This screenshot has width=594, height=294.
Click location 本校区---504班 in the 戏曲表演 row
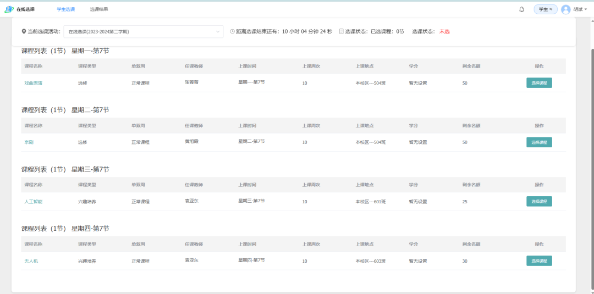tap(371, 83)
